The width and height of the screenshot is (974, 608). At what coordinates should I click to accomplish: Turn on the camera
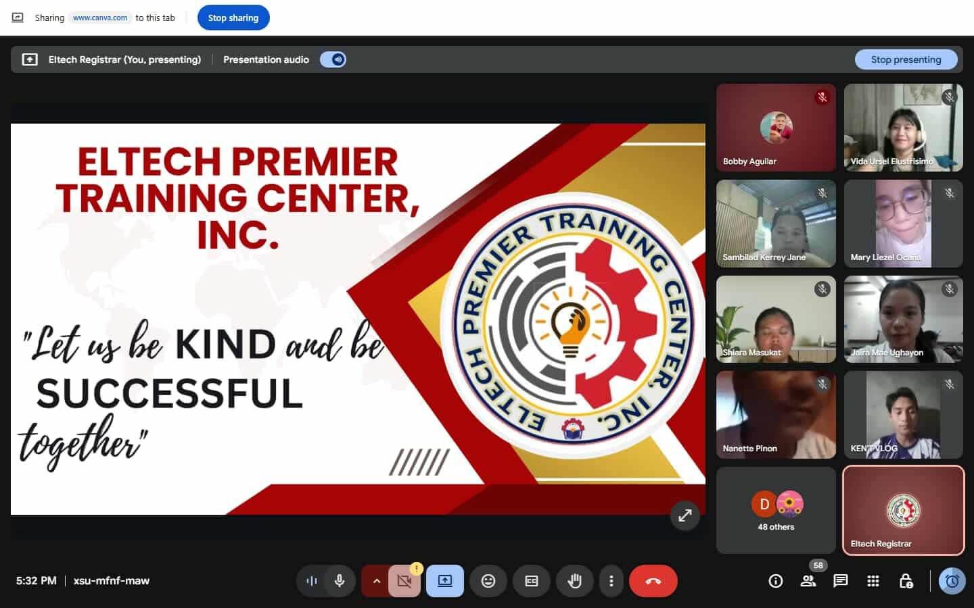point(404,581)
